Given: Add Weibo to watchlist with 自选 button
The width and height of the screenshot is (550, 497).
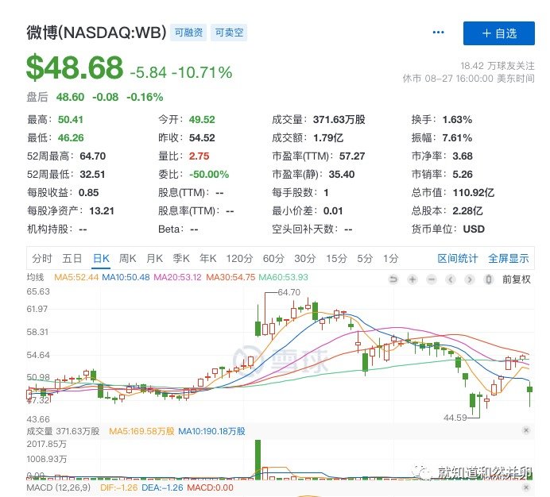Looking at the screenshot, I should (499, 33).
